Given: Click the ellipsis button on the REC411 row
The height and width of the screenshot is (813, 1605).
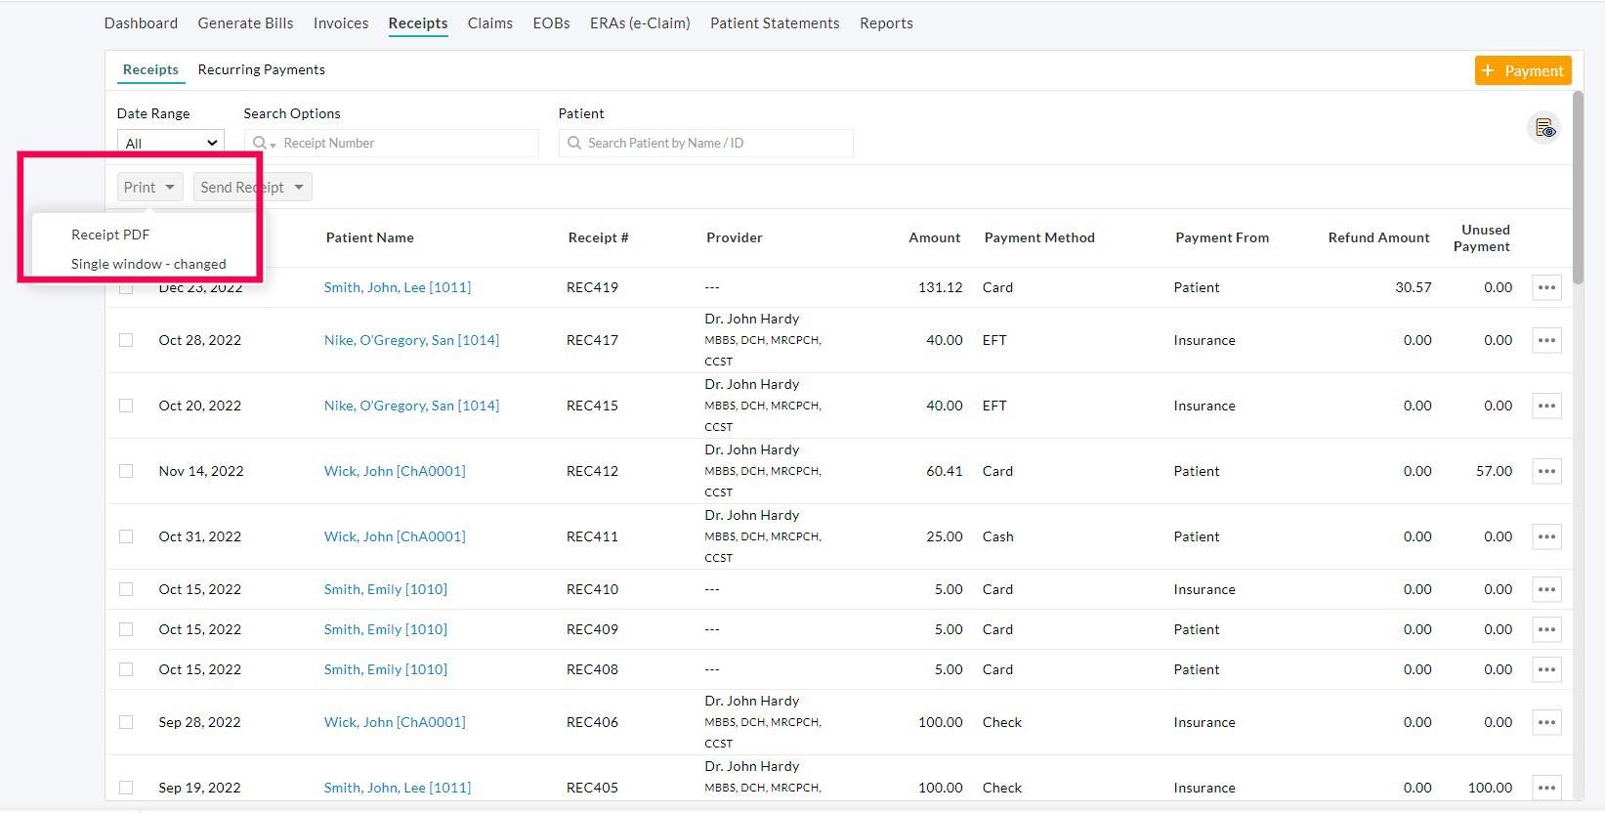Looking at the screenshot, I should pos(1545,536).
